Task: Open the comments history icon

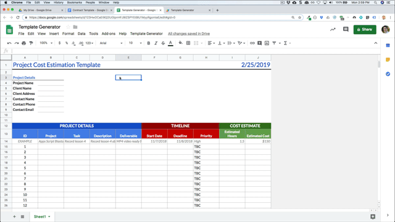Action: tap(346, 30)
